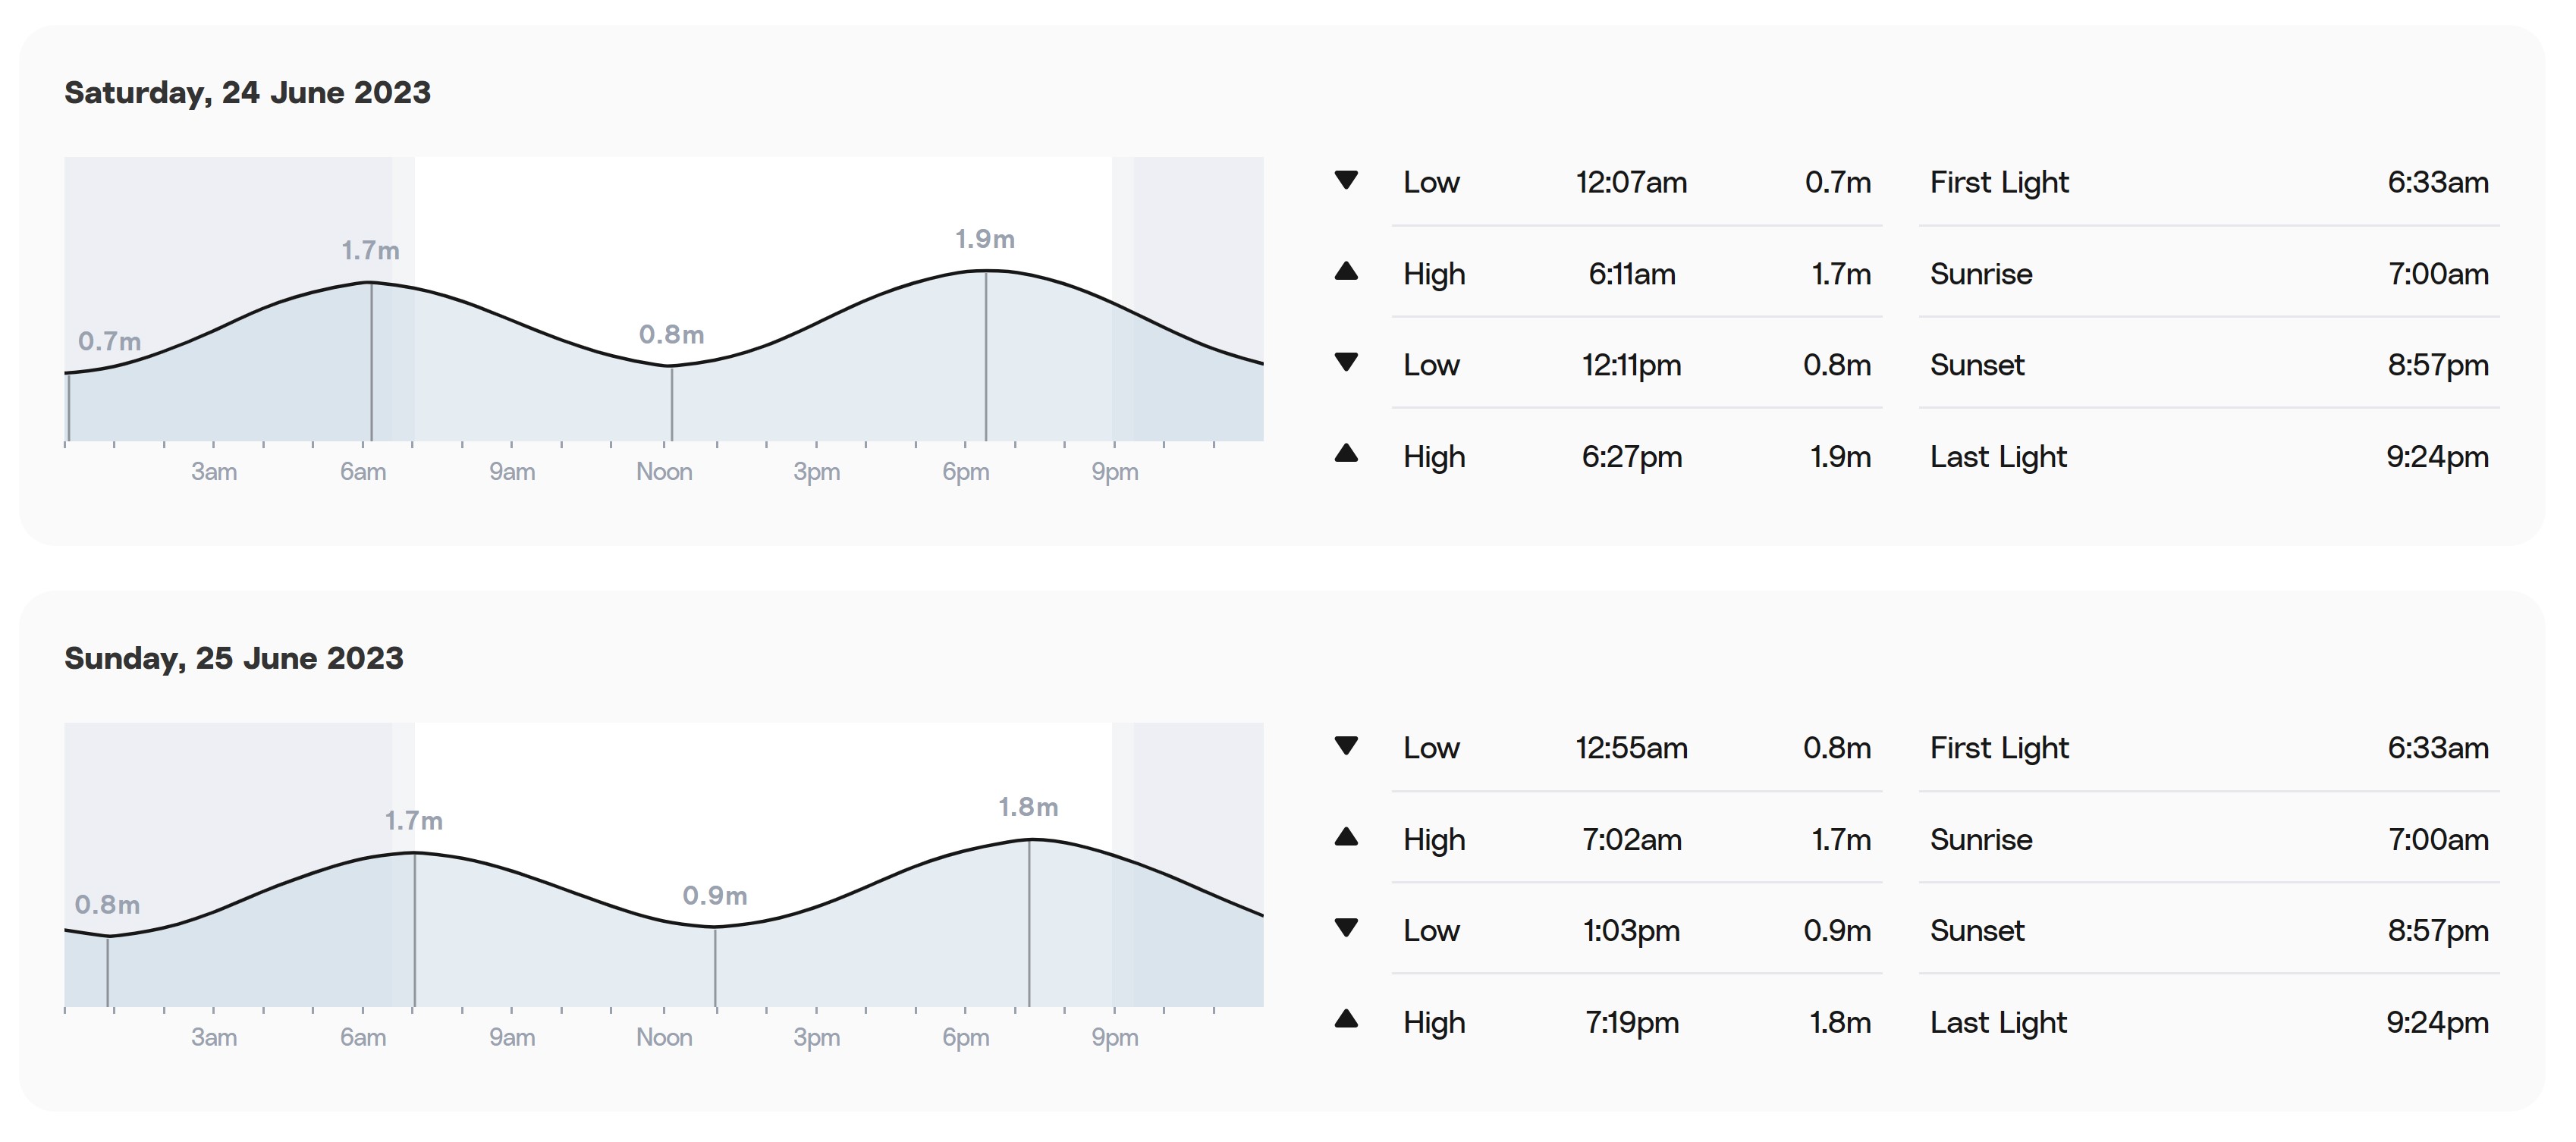Click the Saturday, 24 June 2023 heading
The image size is (2576, 1142).
point(247,92)
